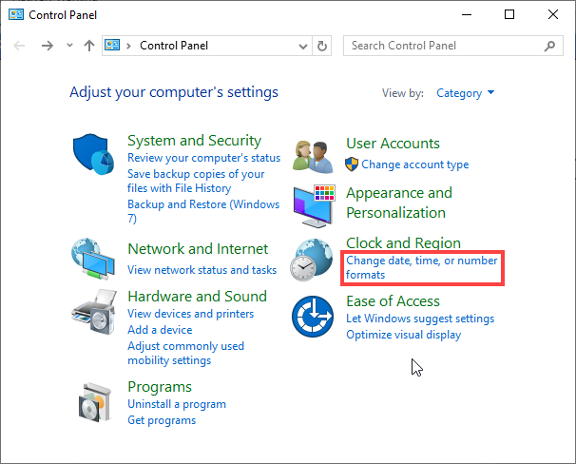Open the Ease of Access icon

point(315,316)
